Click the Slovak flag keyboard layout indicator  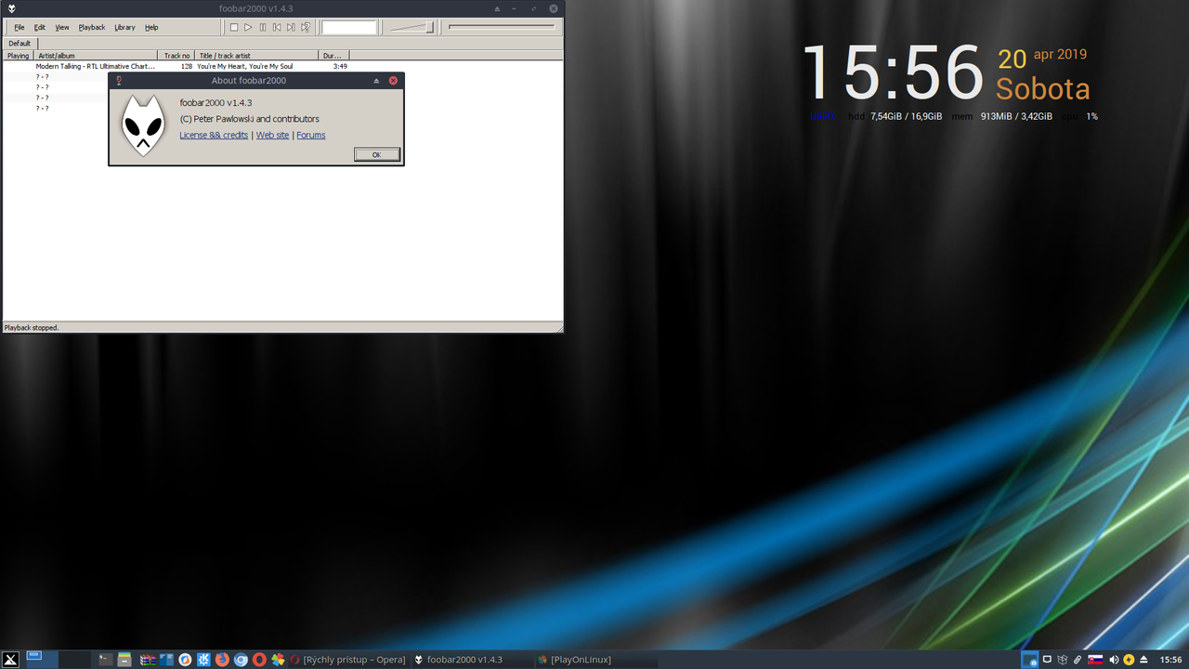pos(1095,660)
